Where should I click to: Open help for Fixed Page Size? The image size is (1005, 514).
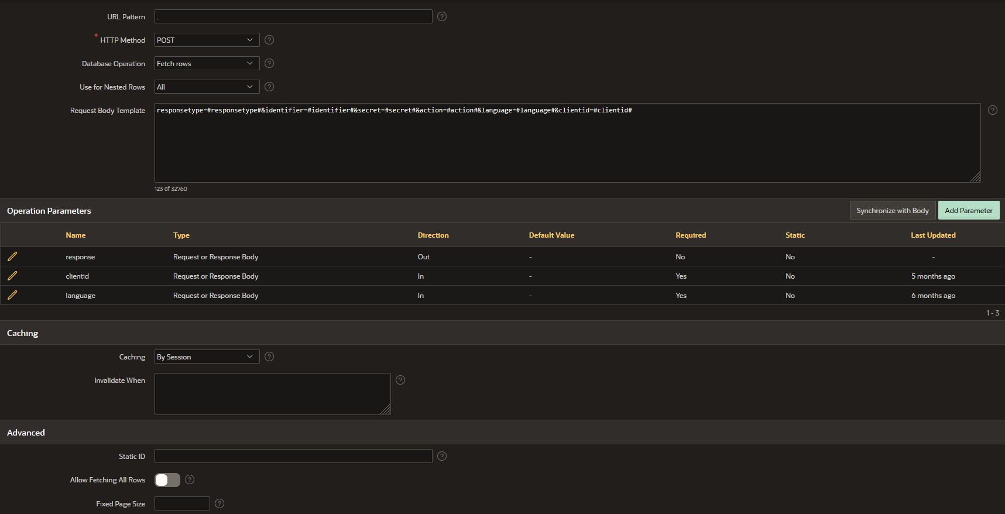tap(219, 503)
